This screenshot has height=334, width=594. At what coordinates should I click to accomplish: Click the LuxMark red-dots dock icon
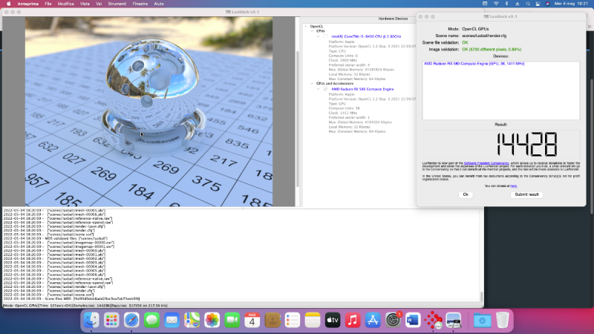click(433, 321)
